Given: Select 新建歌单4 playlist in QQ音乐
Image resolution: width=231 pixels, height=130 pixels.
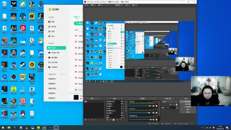Looking at the screenshot, I should 52,79.
